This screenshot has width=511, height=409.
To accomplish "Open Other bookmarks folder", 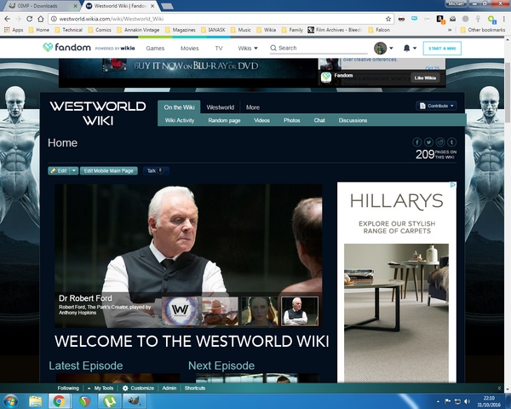I will (483, 30).
